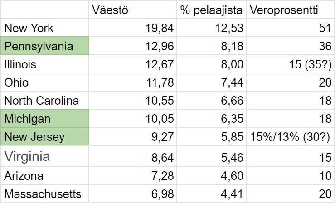Click the Virginia label cell
Screen dimensions: 335x203
click(45, 156)
